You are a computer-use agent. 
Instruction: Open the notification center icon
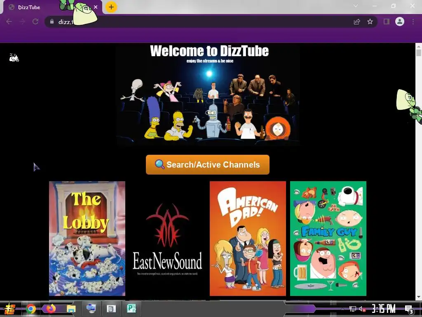pos(409,310)
